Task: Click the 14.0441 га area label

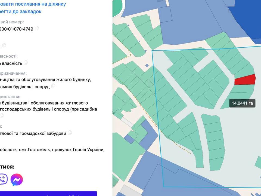Action: coord(242,103)
